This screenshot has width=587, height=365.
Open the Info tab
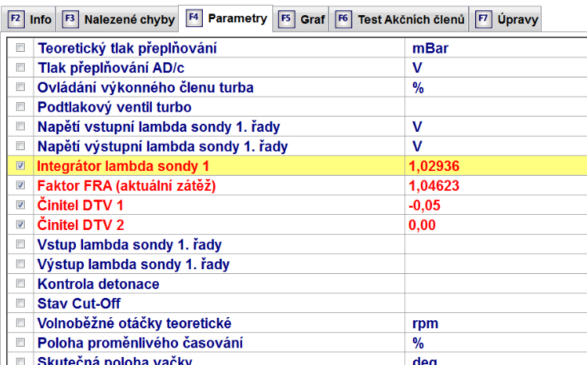tap(40, 19)
